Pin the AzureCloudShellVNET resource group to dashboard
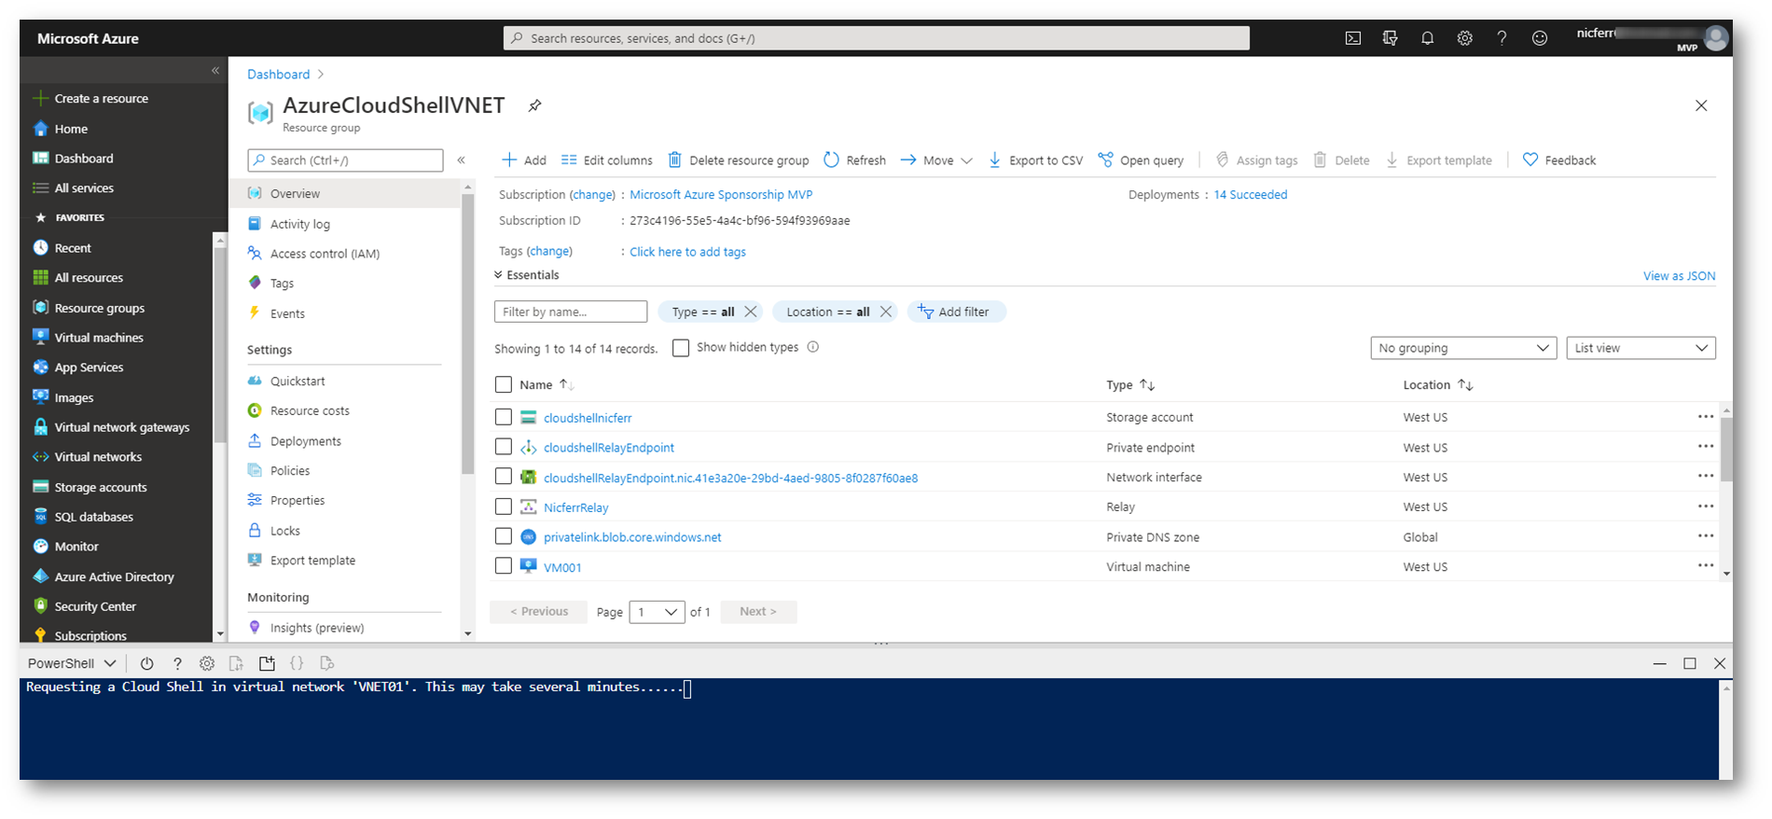1772x819 pixels. [534, 105]
